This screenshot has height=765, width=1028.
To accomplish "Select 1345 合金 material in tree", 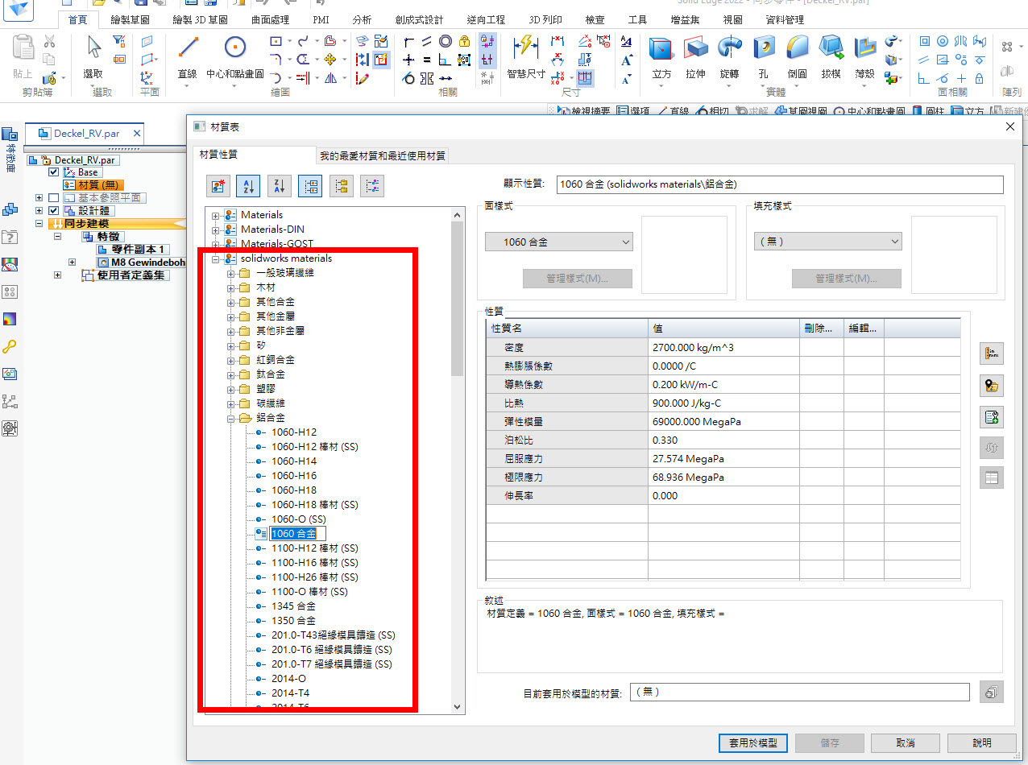I will click(x=293, y=606).
